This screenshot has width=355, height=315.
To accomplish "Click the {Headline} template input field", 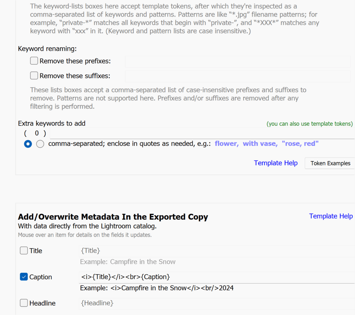I will (x=215, y=303).
